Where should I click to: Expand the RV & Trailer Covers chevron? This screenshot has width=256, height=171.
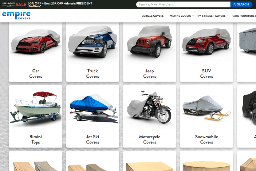tap(227, 16)
